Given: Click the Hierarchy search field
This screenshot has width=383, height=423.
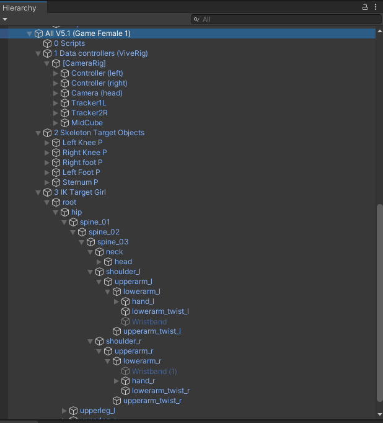Looking at the screenshot, I should click(x=286, y=19).
